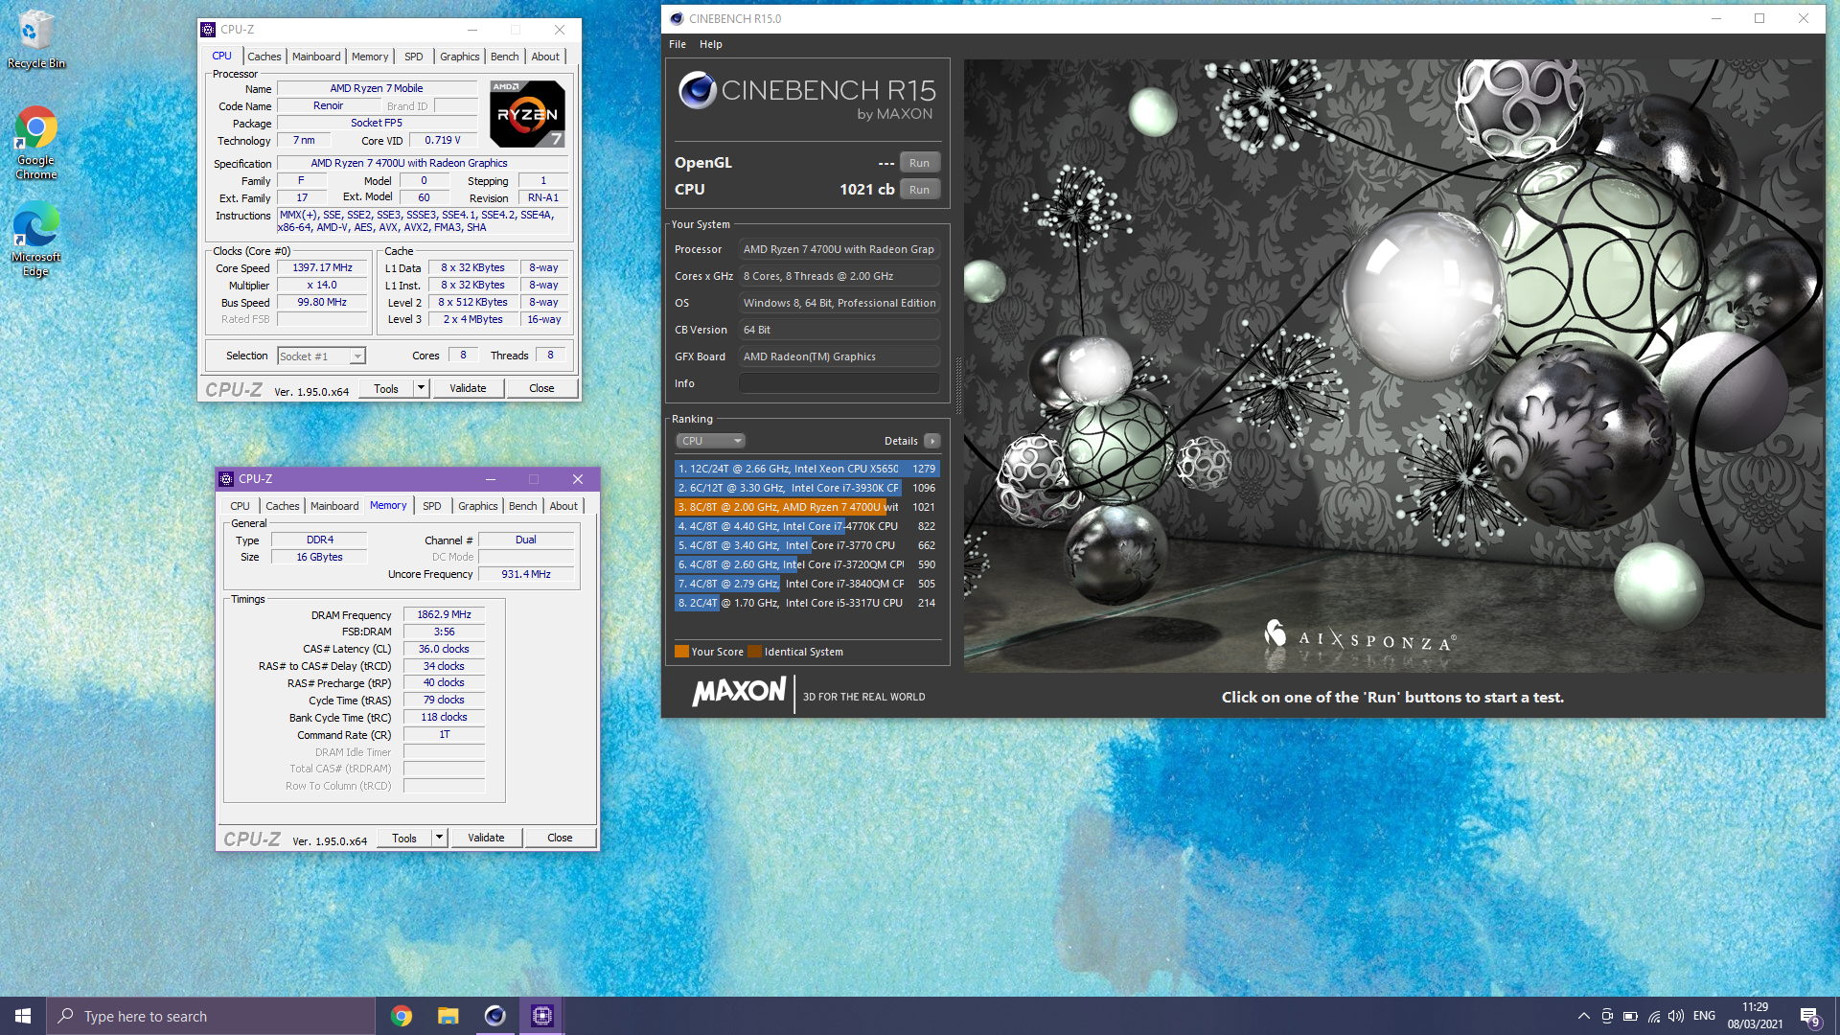Open the File menu in Cinebench
Image resolution: width=1840 pixels, height=1035 pixels.
click(x=678, y=44)
